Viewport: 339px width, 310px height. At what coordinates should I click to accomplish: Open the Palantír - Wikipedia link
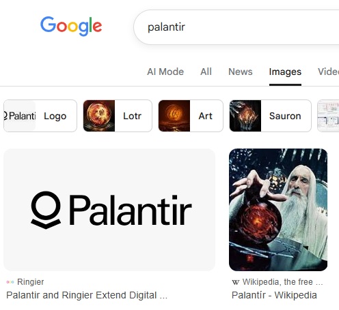[x=274, y=295]
